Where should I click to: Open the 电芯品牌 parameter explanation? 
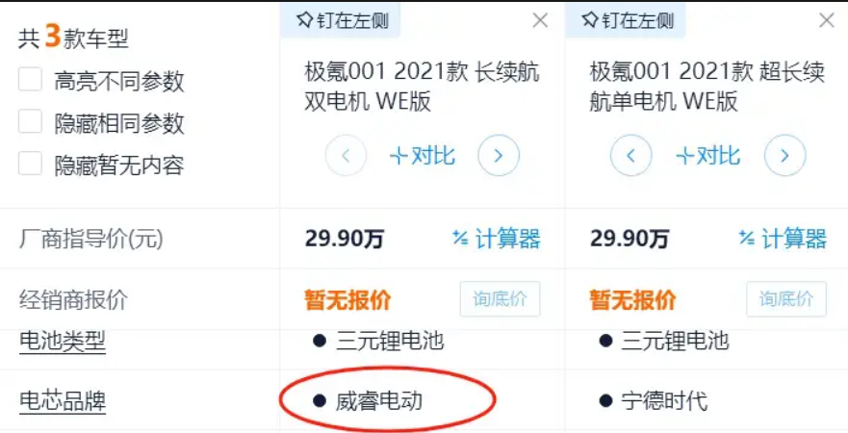[x=63, y=401]
